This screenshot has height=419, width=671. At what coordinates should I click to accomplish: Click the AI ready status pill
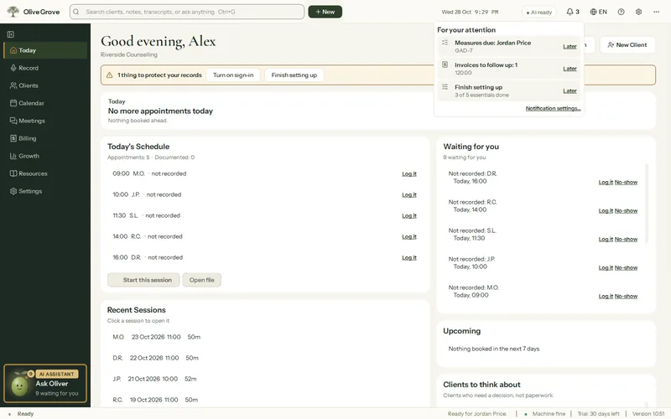(x=539, y=13)
